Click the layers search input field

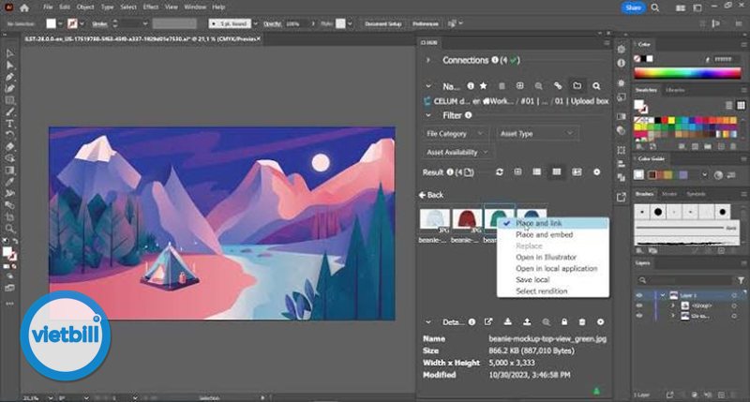(x=684, y=280)
